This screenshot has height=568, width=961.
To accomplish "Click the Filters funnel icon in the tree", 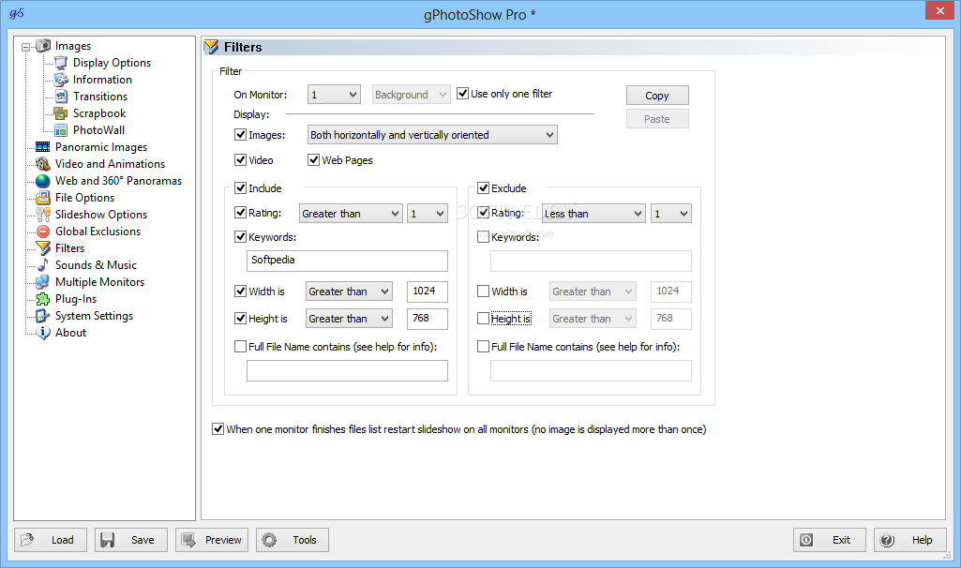I will 43,248.
